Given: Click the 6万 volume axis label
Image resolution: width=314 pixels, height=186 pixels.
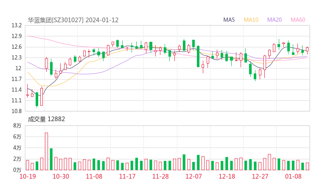Looking at the screenshot, I should coord(17,137).
